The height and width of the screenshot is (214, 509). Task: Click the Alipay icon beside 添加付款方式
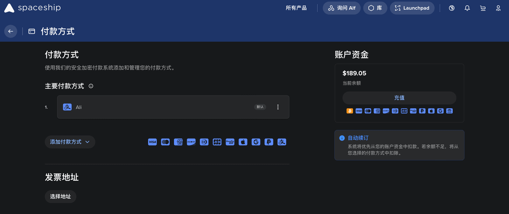pos(282,142)
